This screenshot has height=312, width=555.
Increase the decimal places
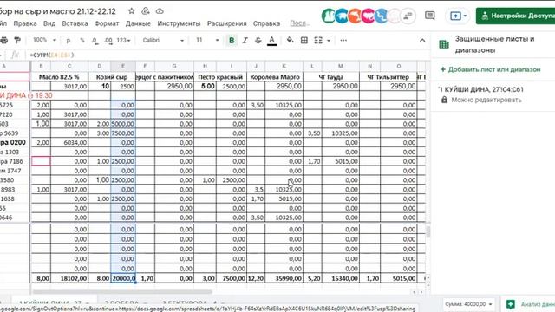[x=108, y=41]
